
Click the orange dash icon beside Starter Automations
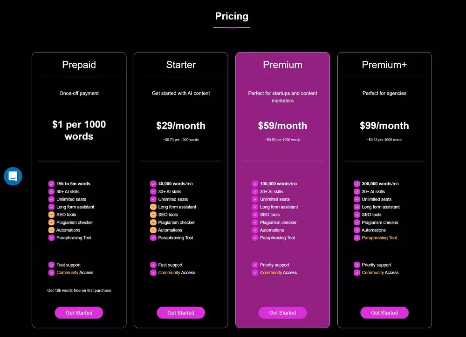(x=153, y=230)
